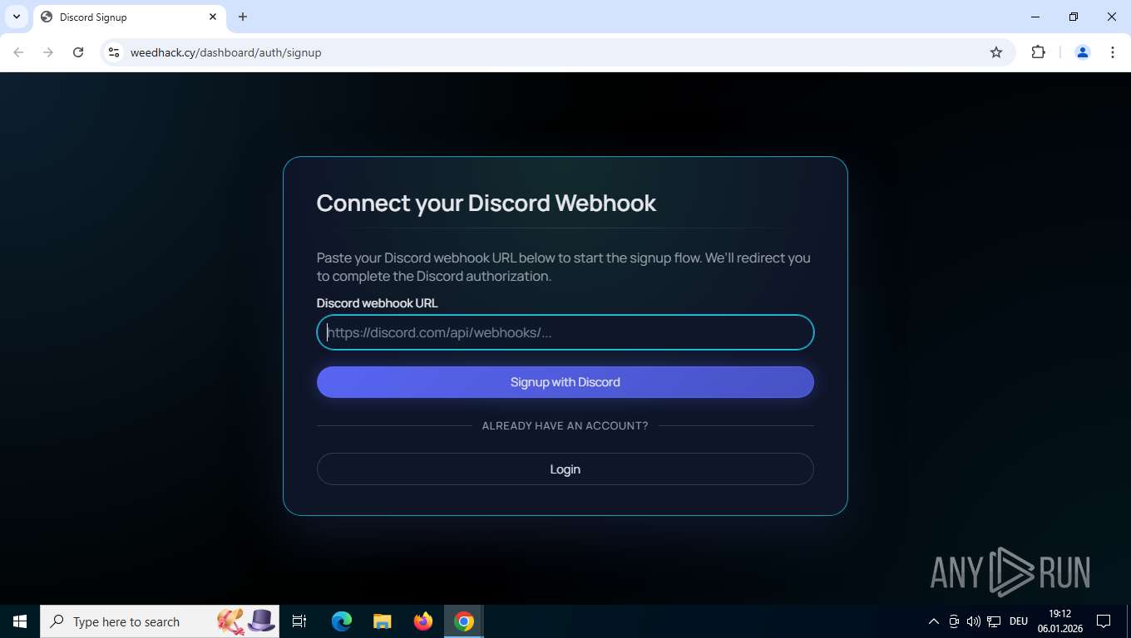Viewport: 1131px width, 638px height.
Task: Click the Discord webhook URL input field
Action: pyautogui.click(x=565, y=332)
